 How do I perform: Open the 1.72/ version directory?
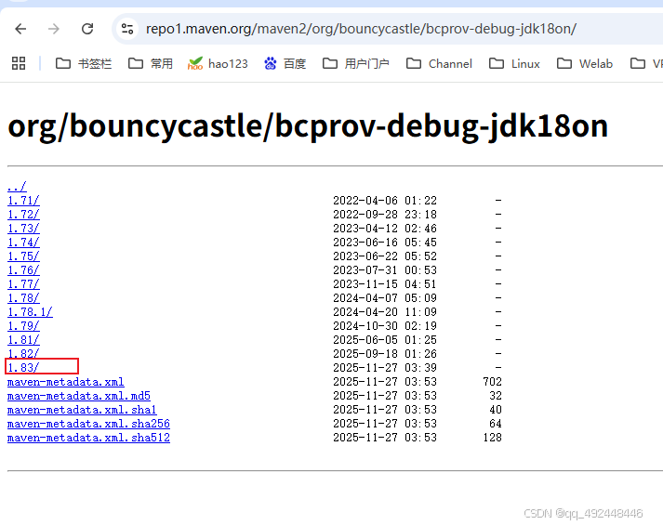[x=23, y=214]
